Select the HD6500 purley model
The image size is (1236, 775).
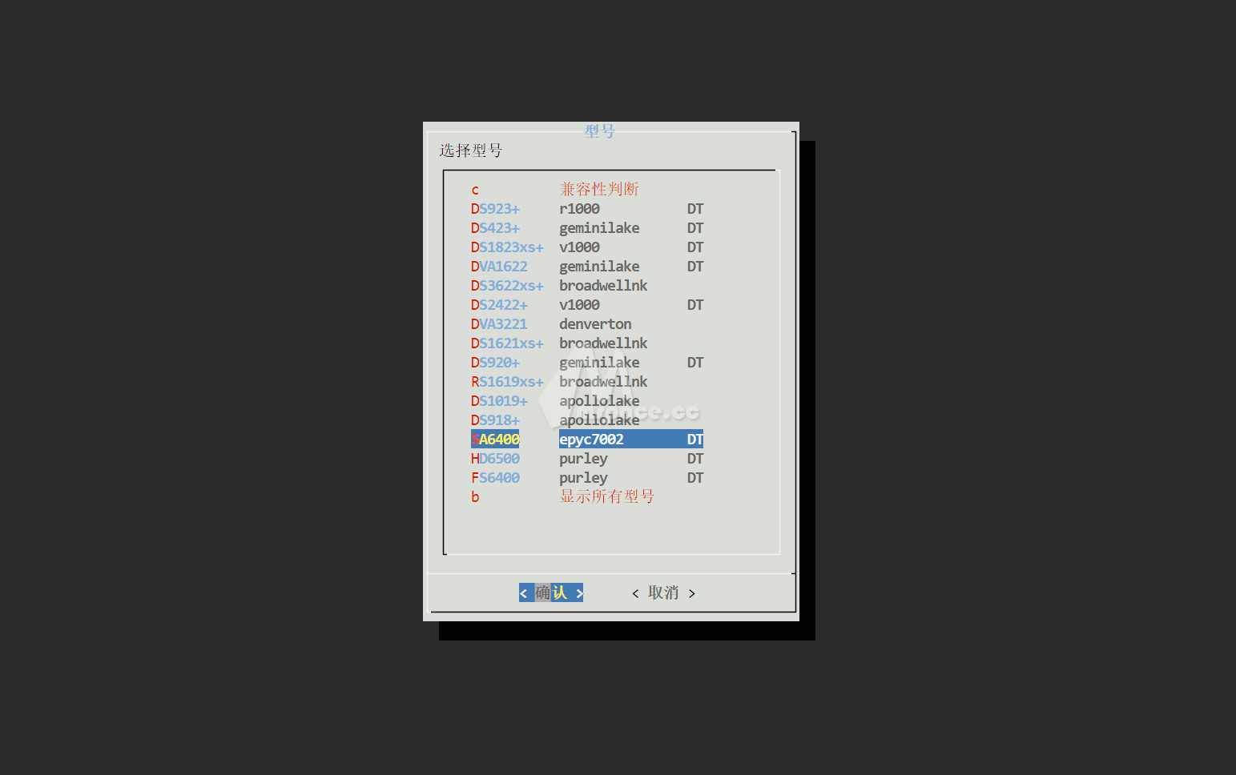pos(495,458)
